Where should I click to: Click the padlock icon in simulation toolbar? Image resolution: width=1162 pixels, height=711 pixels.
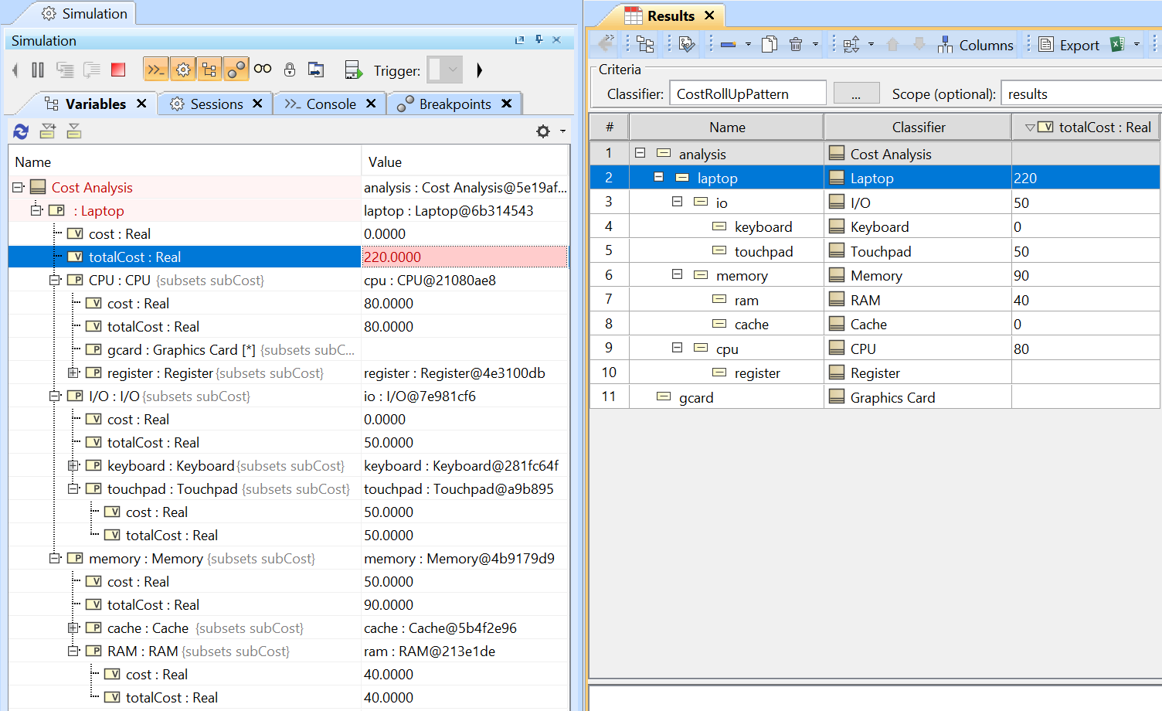pyautogui.click(x=290, y=70)
